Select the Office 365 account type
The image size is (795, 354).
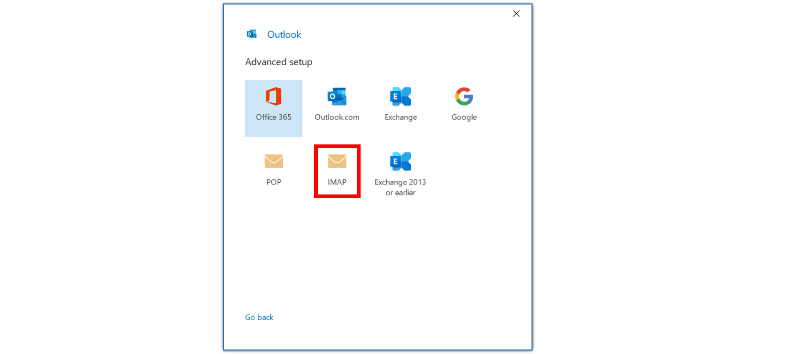[x=274, y=108]
